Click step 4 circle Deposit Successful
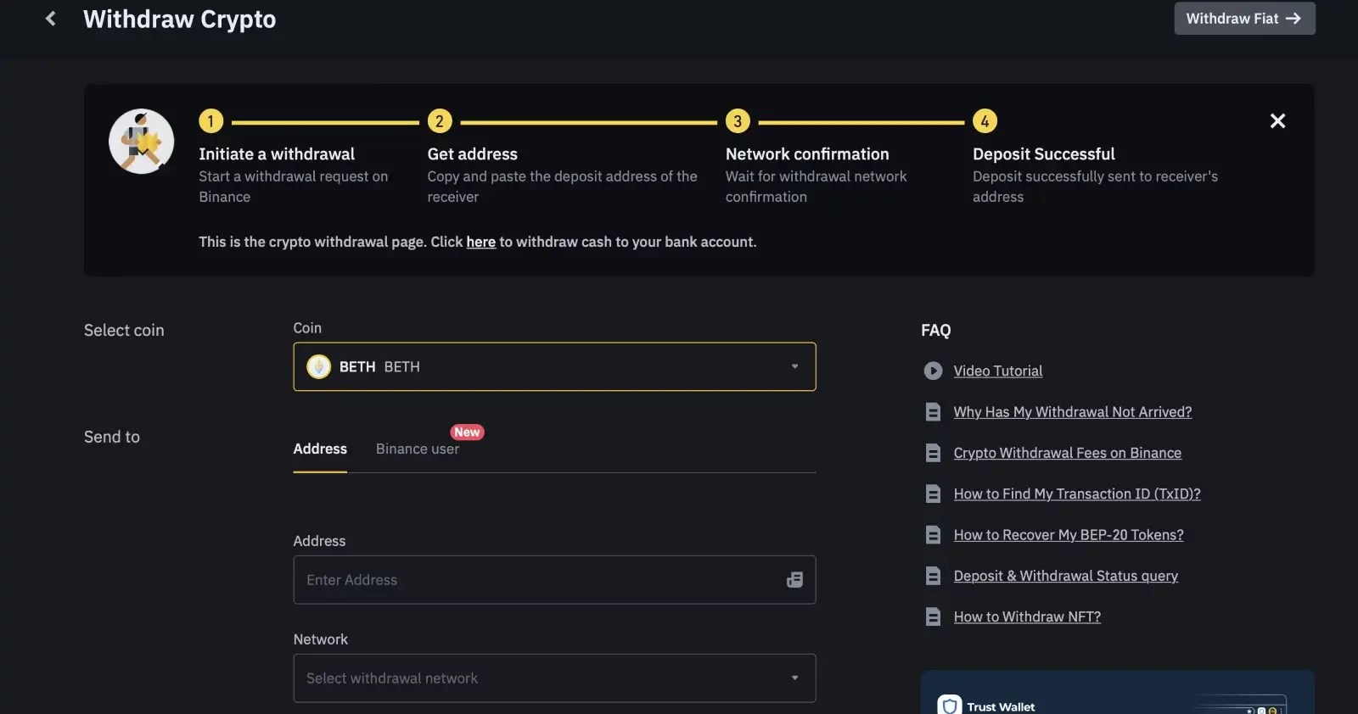 tap(985, 121)
